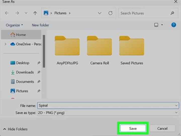181x136 pixels.
Task: Click the pin icon beside Downloads
Action: pos(39,72)
